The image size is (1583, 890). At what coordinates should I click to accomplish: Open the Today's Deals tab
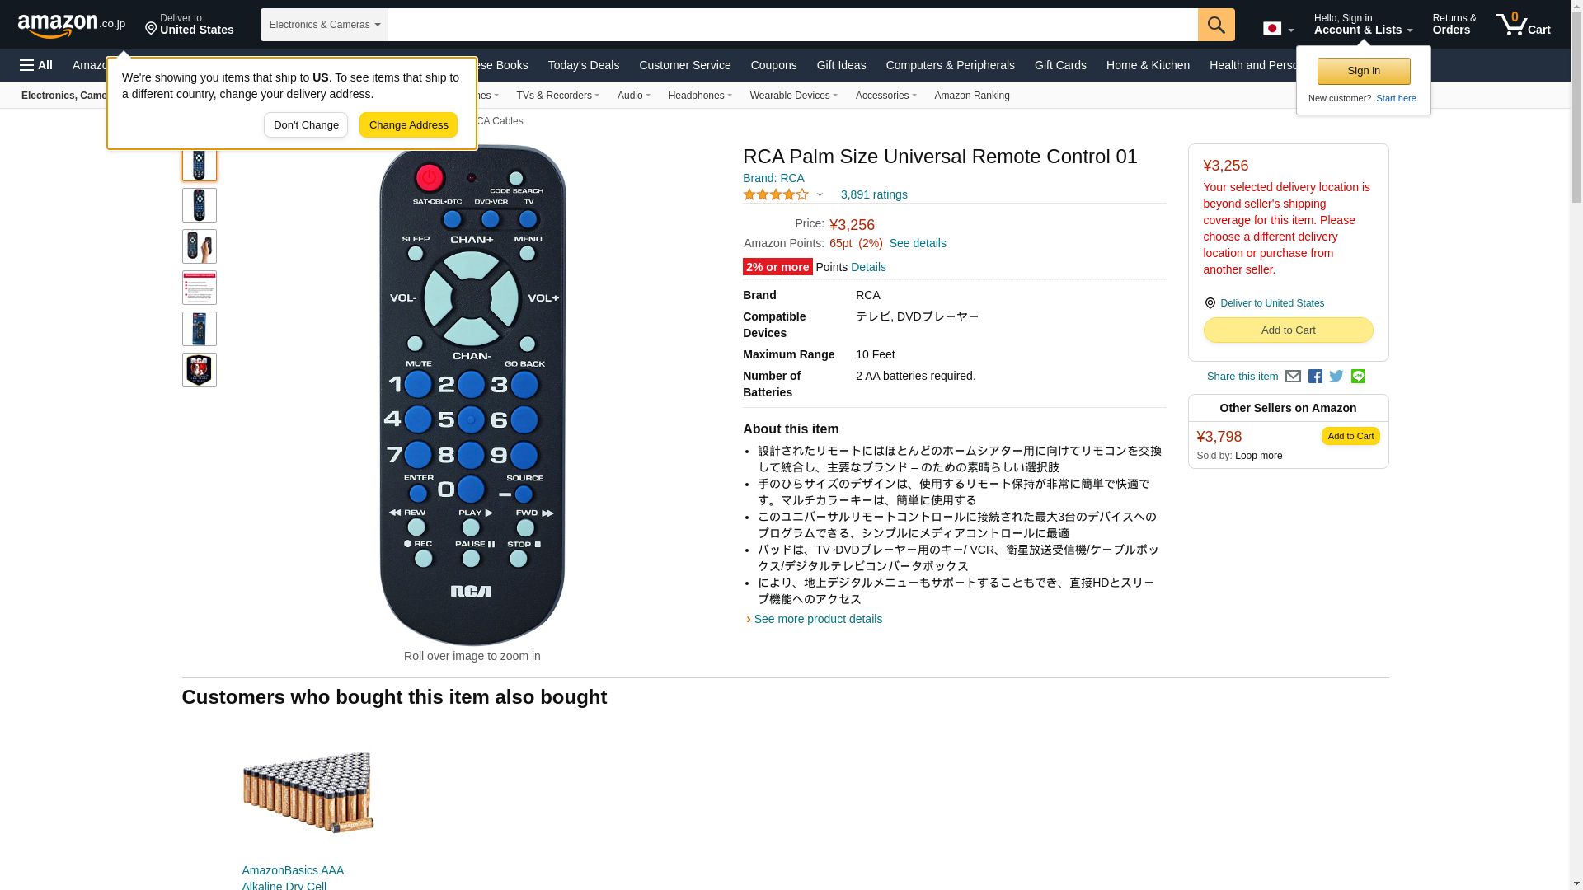tap(584, 65)
